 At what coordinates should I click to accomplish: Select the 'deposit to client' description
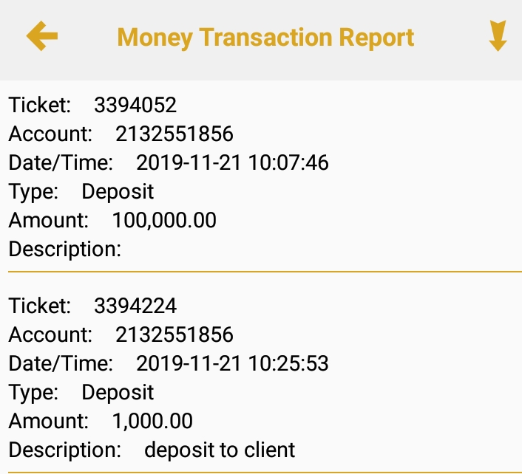(220, 450)
